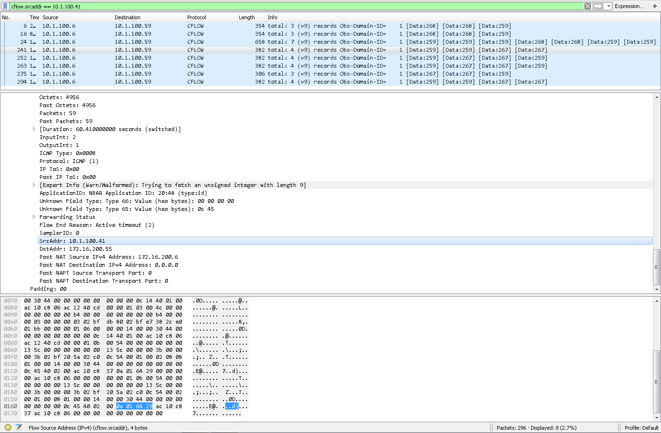Viewport: 661px width, 433px height.
Task: Expand the Forwarding Status field
Action: [34, 217]
